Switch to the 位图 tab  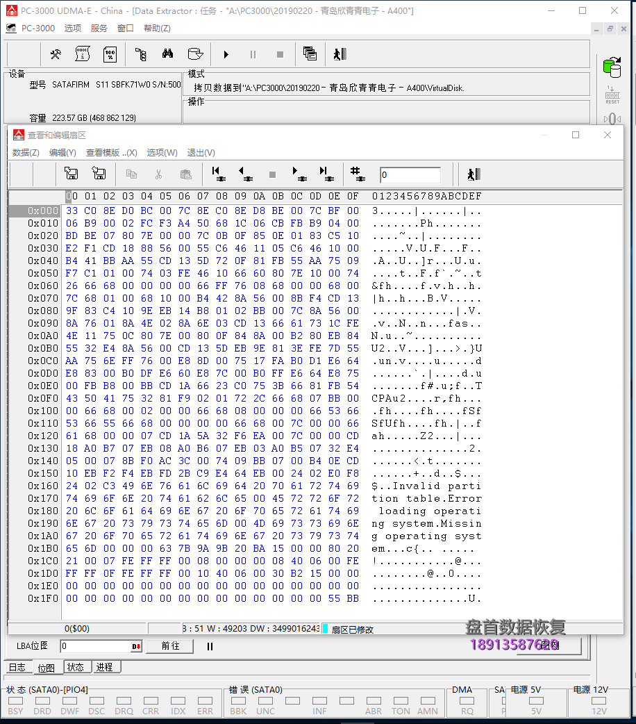(46, 668)
